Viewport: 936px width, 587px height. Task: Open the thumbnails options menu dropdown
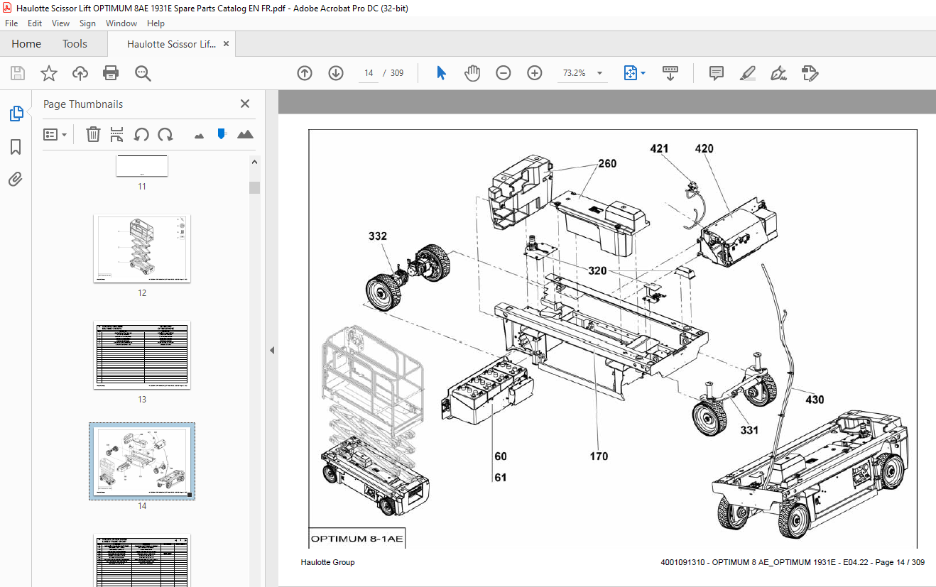pyautogui.click(x=55, y=134)
